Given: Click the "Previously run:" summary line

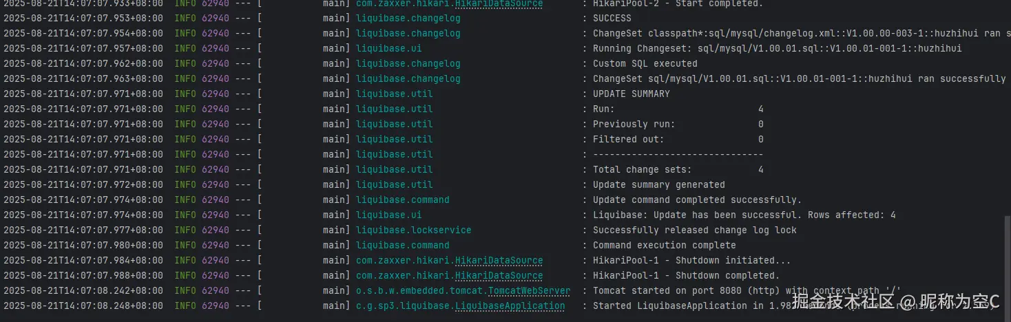Looking at the screenshot, I should pos(634,125).
